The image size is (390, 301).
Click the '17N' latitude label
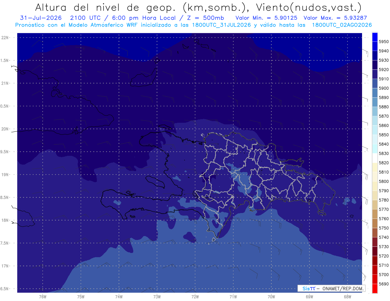tap(5, 266)
